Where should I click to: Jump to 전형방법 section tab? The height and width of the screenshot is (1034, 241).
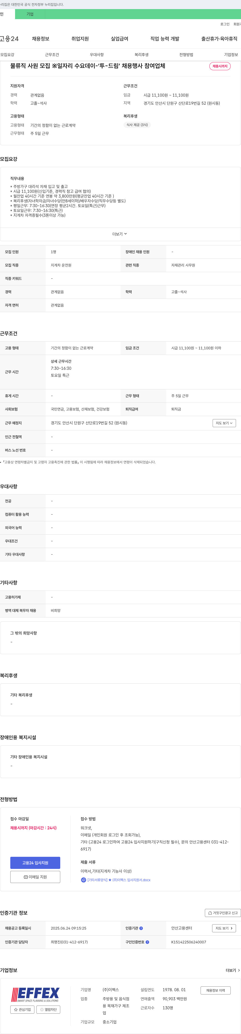[x=186, y=55]
